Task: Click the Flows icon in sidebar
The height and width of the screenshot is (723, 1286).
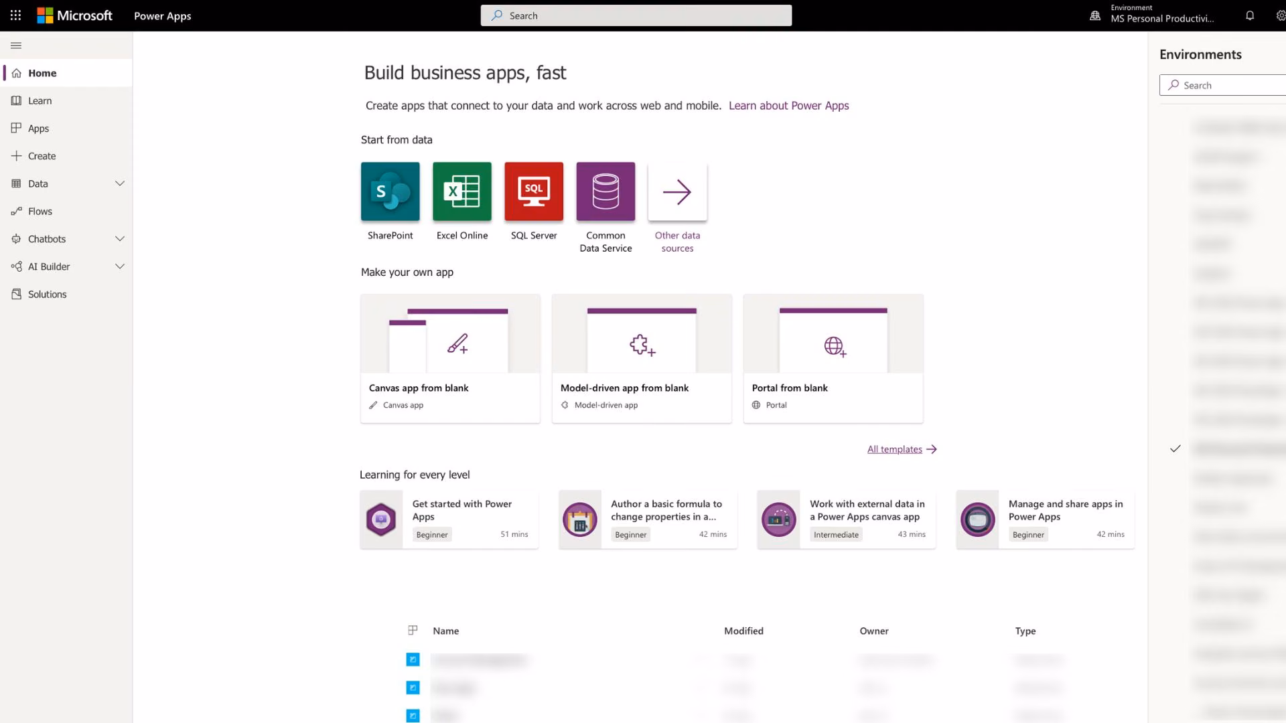Action: [16, 211]
